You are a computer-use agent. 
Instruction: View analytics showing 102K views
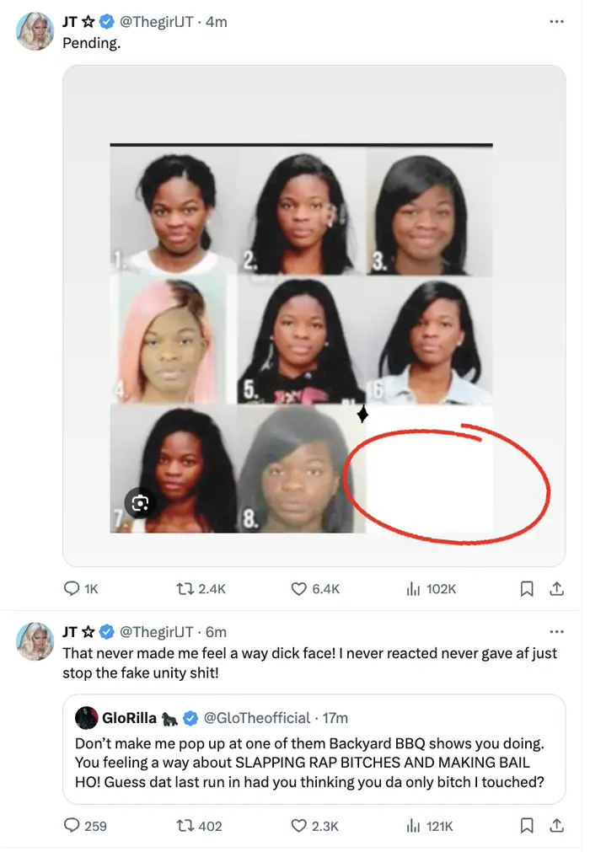pyautogui.click(x=413, y=589)
